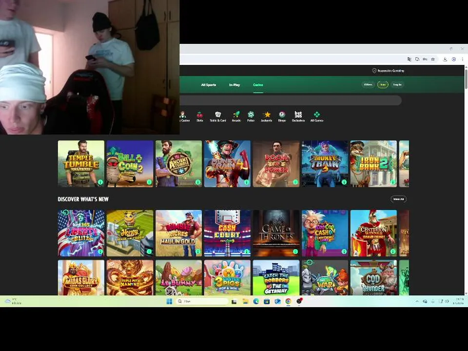Open Microsoft Edge from the taskbar

pos(256,301)
